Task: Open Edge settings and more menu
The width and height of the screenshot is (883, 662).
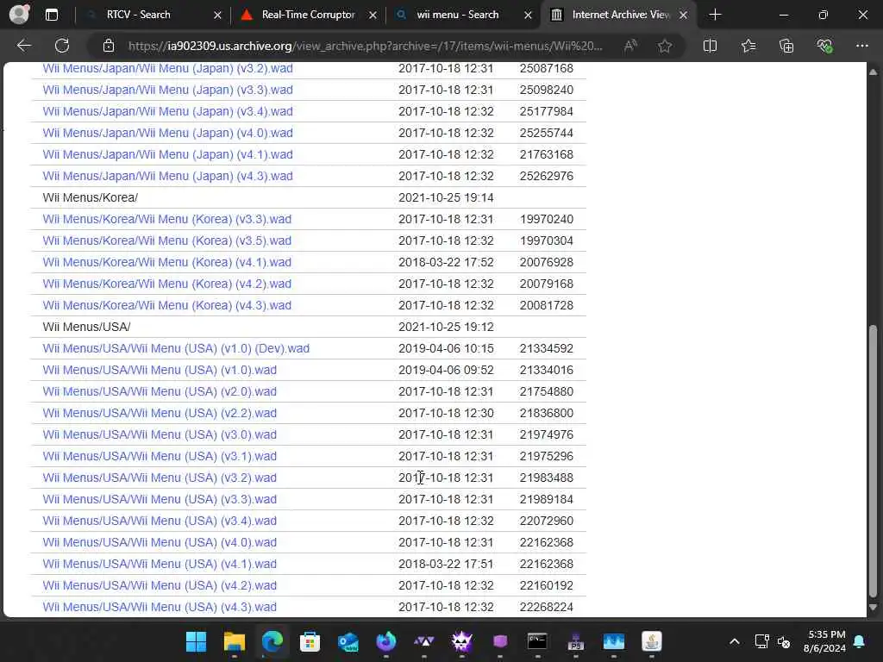Action: pyautogui.click(x=862, y=46)
